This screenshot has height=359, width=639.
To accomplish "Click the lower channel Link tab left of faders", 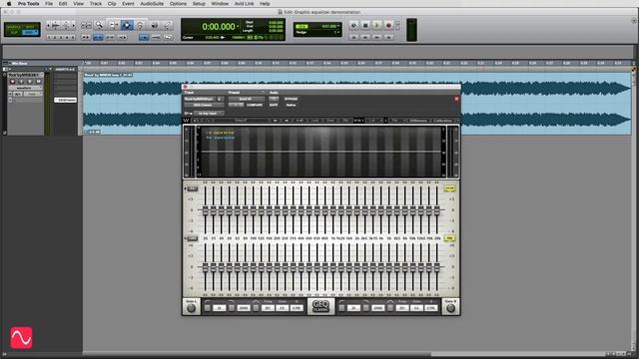I will click(x=192, y=238).
